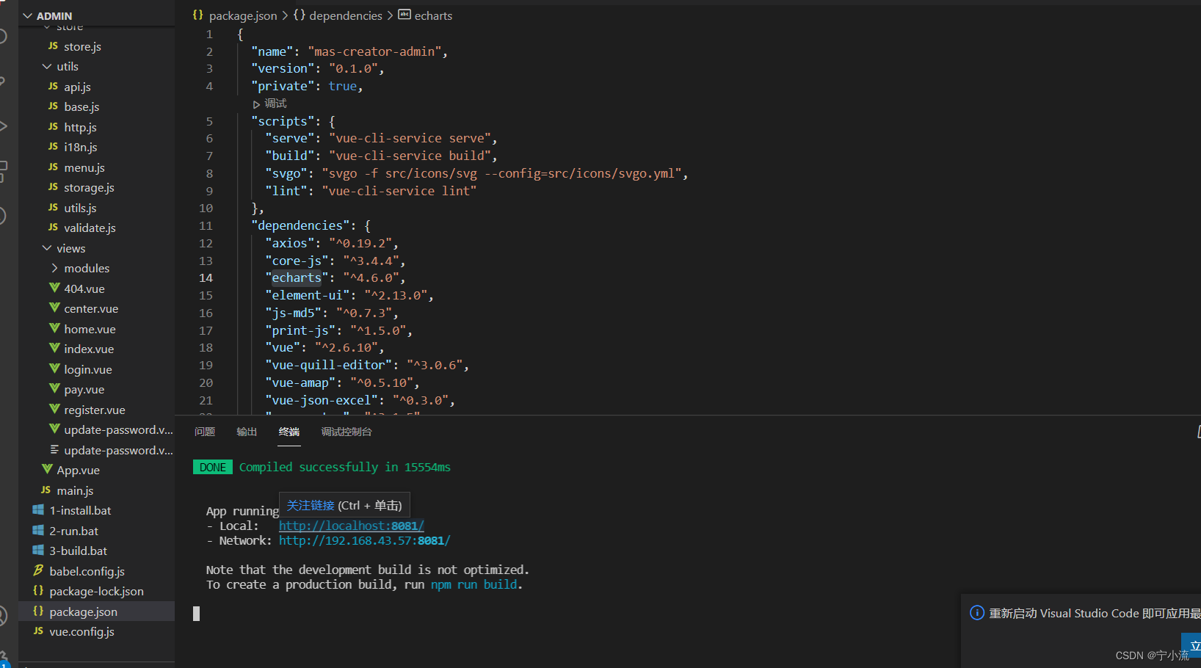Click the terminal cursor prompt
This screenshot has height=668, width=1201.
tap(196, 613)
